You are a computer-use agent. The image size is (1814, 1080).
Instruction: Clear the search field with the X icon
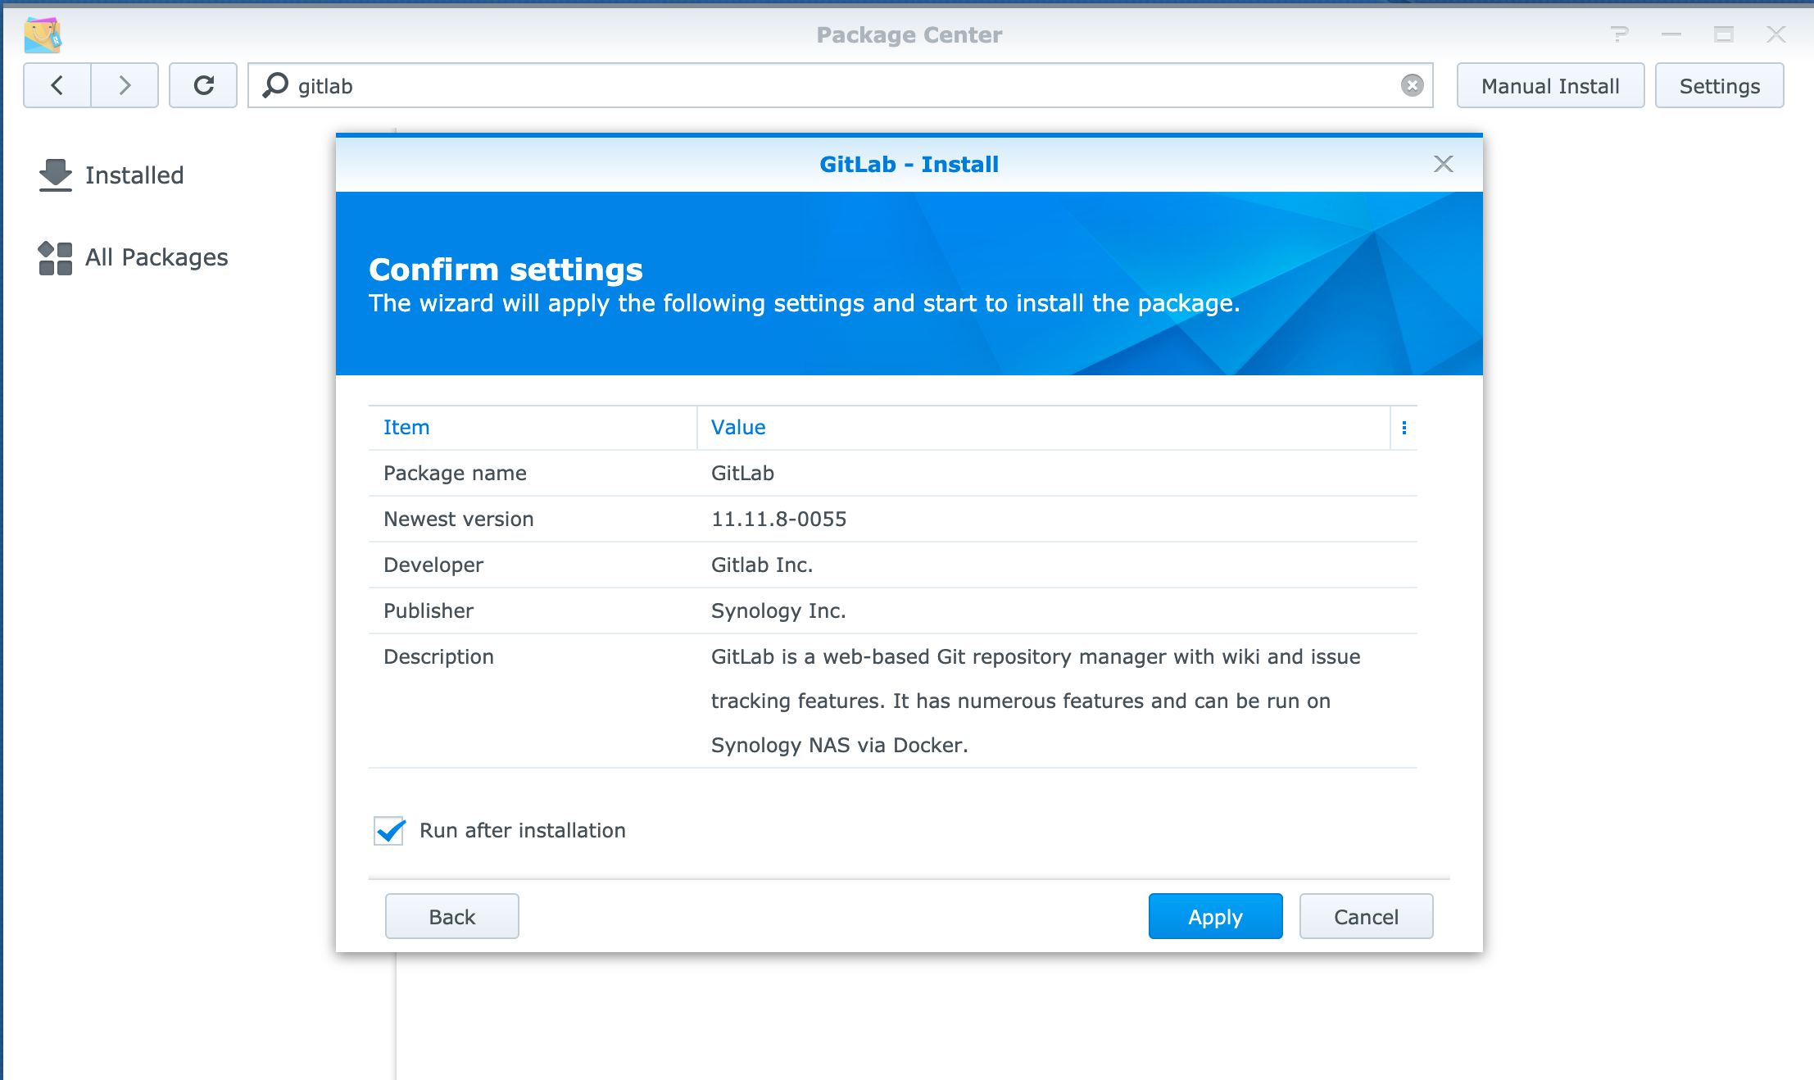click(x=1412, y=85)
